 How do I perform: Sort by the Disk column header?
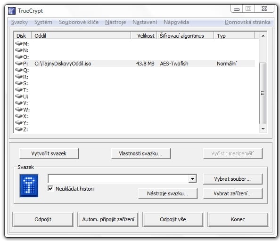(x=23, y=36)
